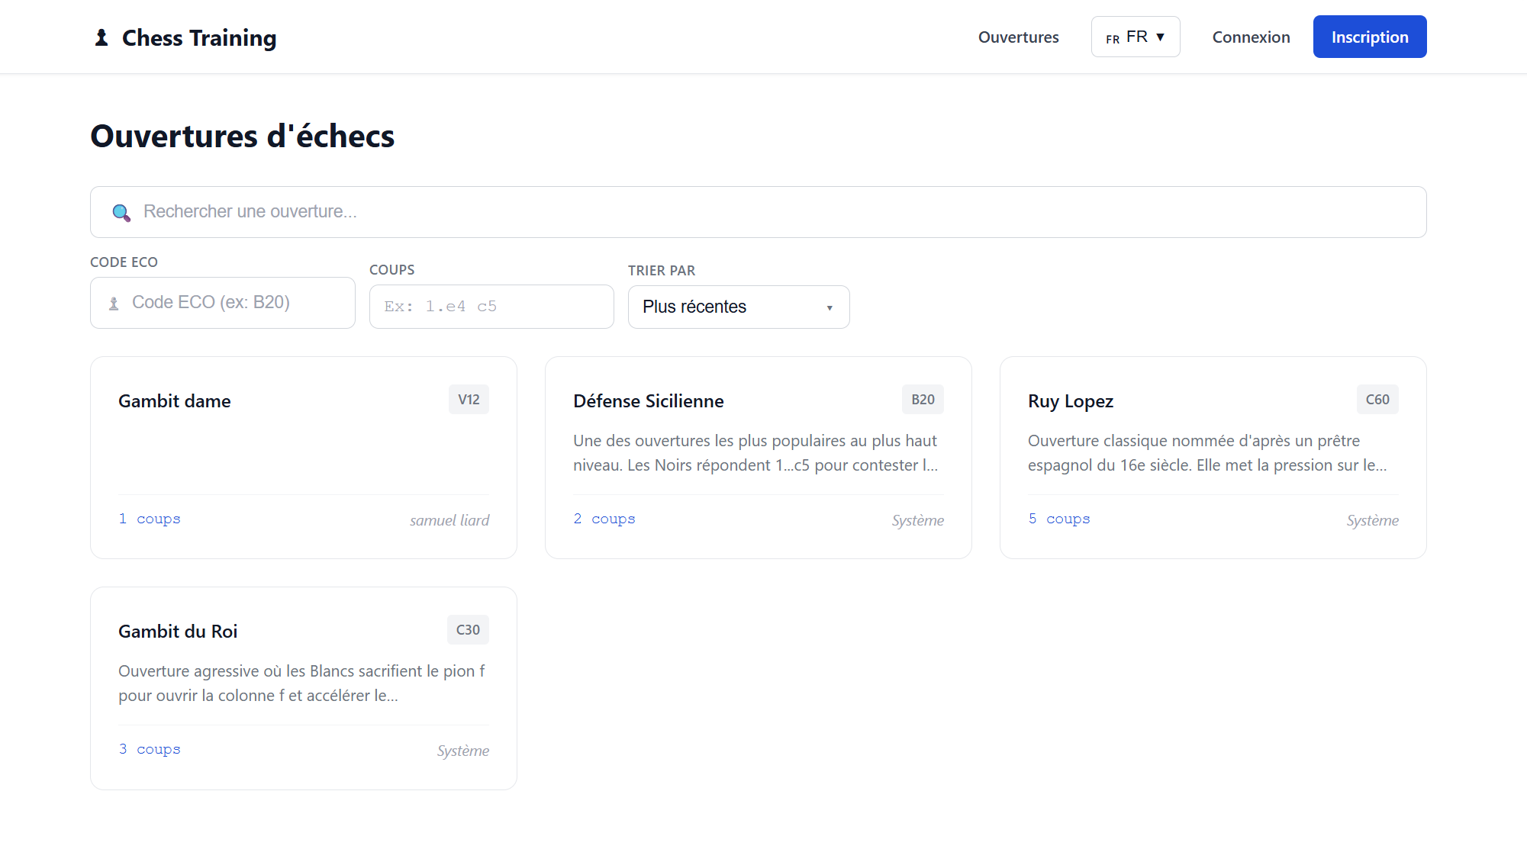
Task: Select the Défense Sicilienne opening title
Action: (648, 401)
